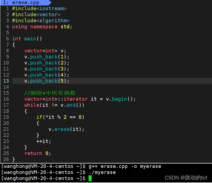Click the './myerase' terminal command
Viewport: 212px width, 183px height.
coord(102,172)
